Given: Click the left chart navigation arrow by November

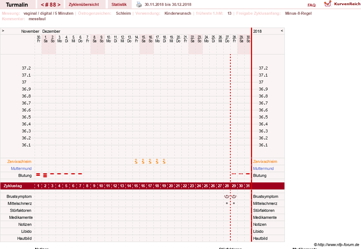Looking at the screenshot, I should 3,31.
